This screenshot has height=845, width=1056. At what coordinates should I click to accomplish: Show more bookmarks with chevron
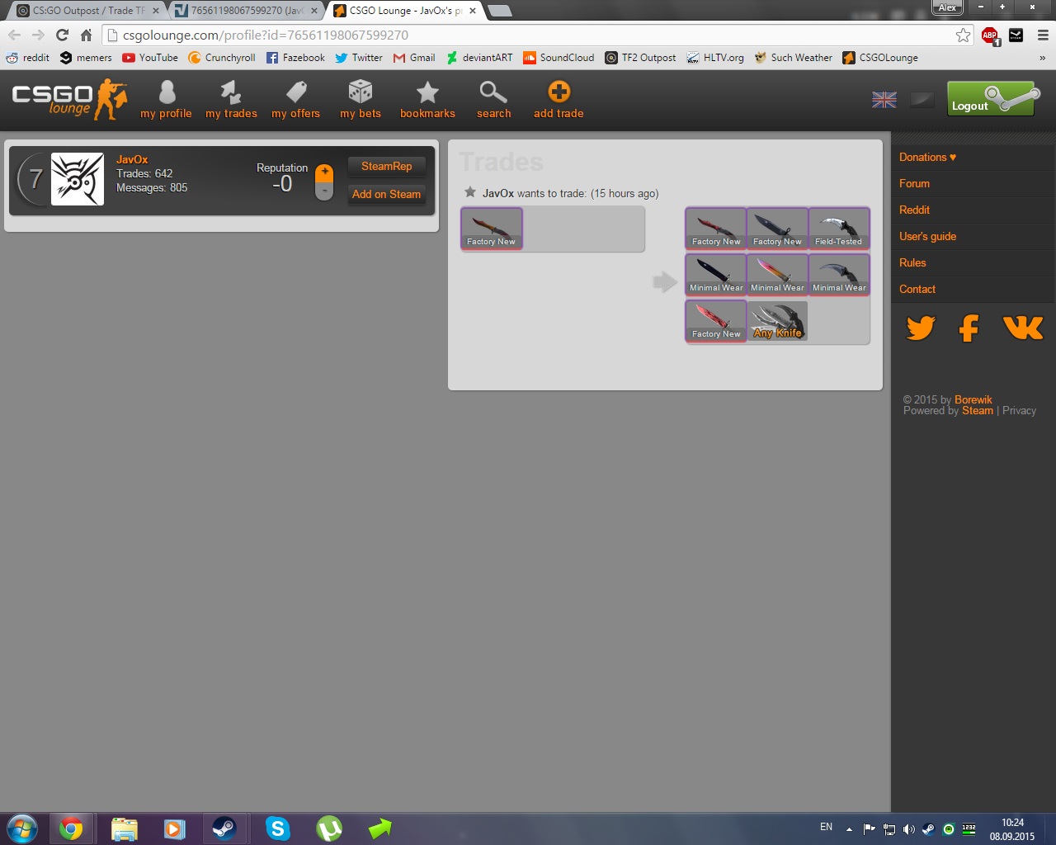[1042, 58]
